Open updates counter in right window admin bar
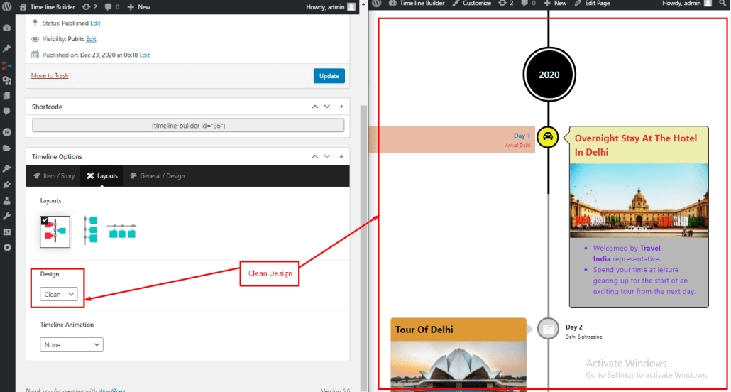This screenshot has height=392, width=731. [x=505, y=4]
